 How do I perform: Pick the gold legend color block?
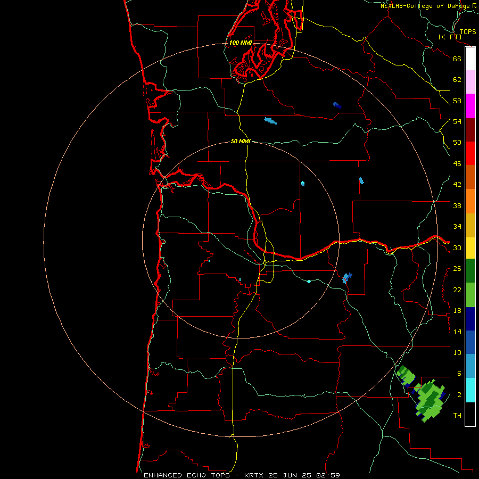[x=470, y=225]
